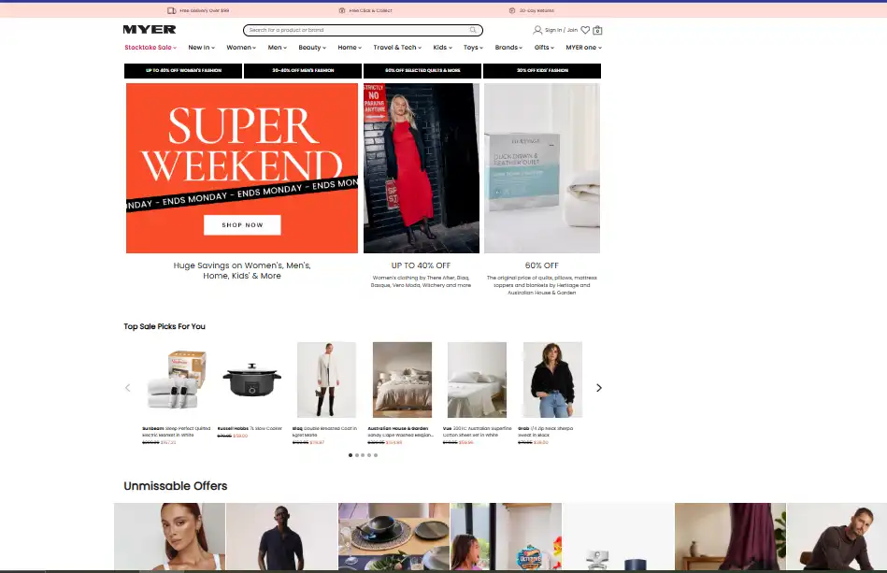Click Huge Savings on Women's, Men's text
This screenshot has height=573, width=887.
242,270
